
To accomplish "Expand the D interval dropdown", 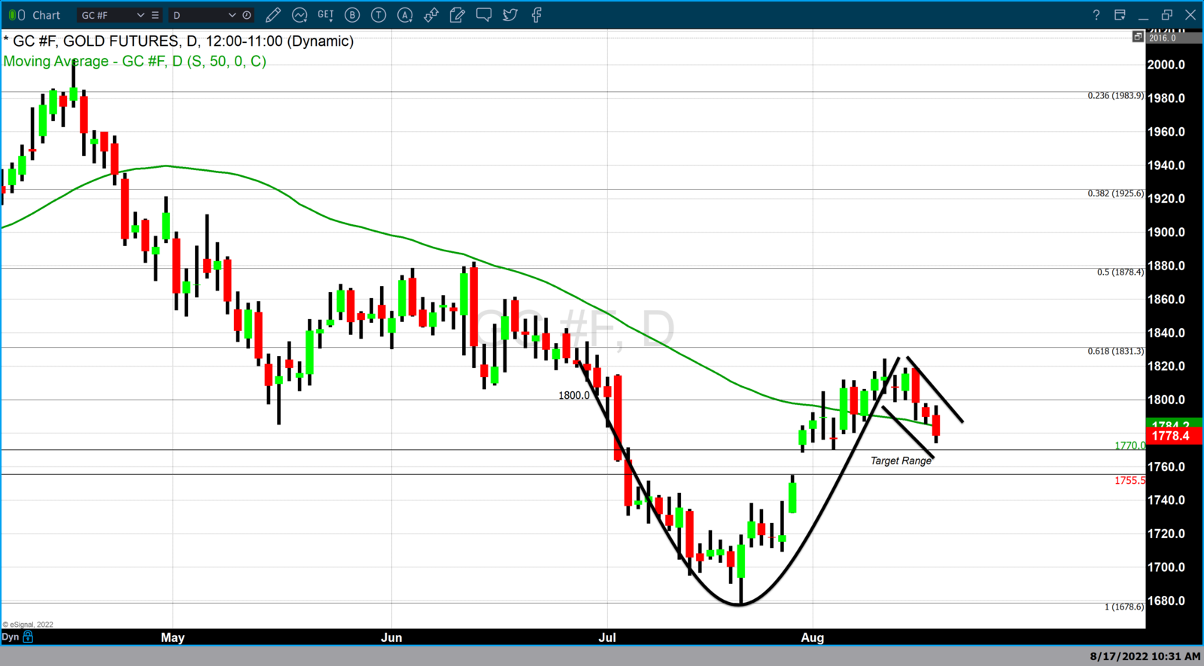I will click(x=232, y=15).
